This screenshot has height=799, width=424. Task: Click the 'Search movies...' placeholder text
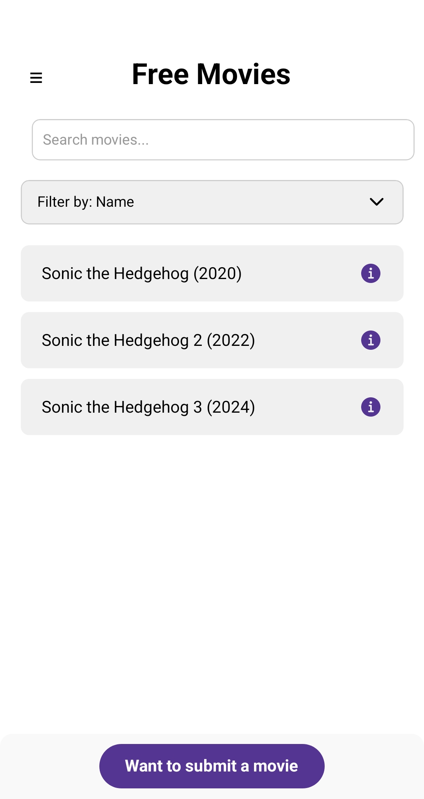click(x=96, y=140)
